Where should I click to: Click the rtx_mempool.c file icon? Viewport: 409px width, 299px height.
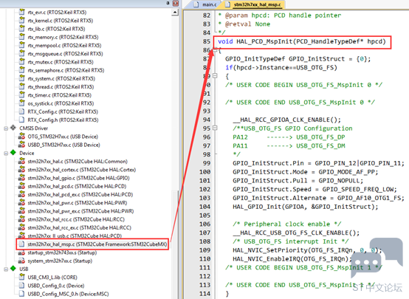[22, 45]
